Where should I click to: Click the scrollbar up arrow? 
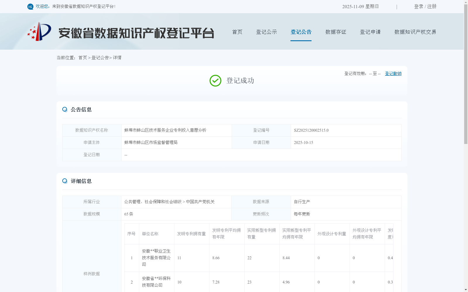click(x=466, y=2)
